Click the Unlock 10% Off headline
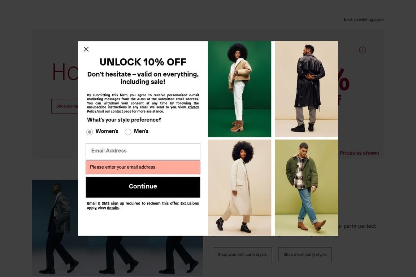The width and height of the screenshot is (416, 277). pyautogui.click(x=143, y=62)
